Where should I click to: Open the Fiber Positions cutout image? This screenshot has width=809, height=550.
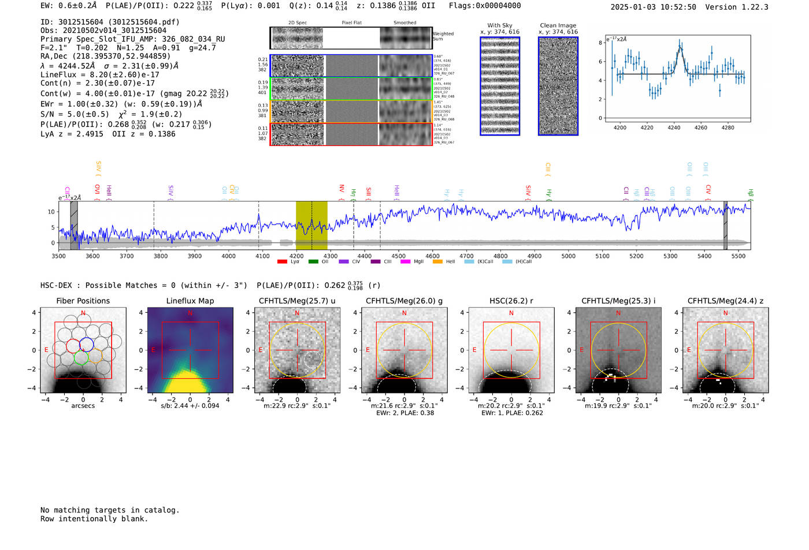(x=83, y=350)
